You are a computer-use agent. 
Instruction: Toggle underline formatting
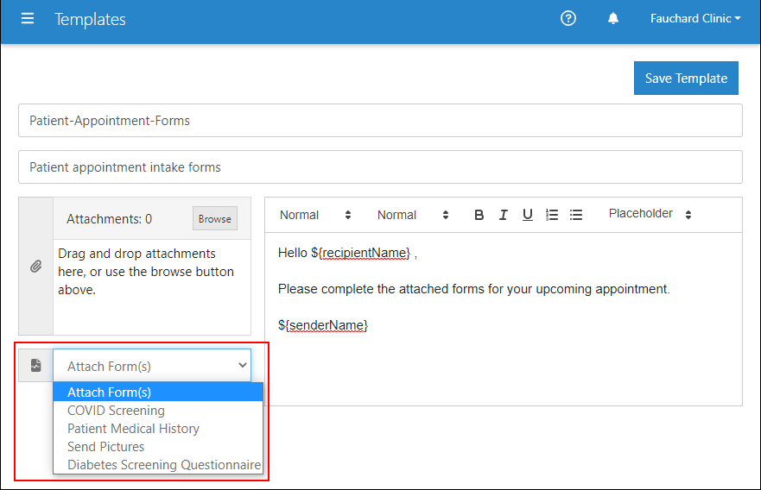528,215
